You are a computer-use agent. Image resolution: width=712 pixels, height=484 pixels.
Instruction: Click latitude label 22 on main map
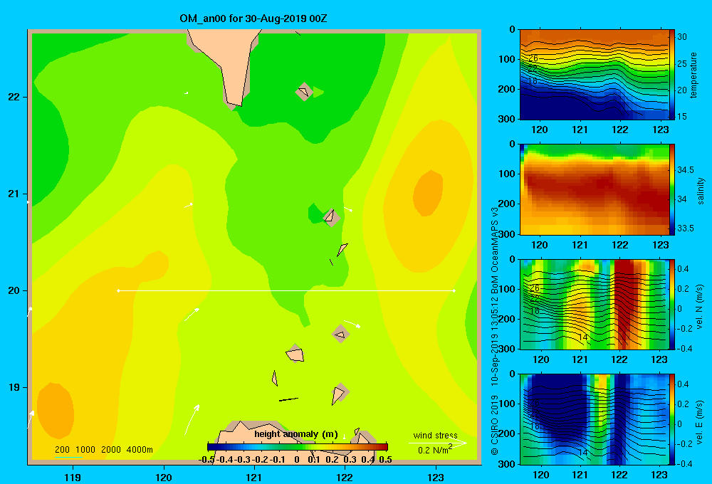coord(14,97)
